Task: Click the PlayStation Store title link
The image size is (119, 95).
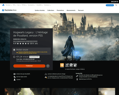Action: pos(11,10)
